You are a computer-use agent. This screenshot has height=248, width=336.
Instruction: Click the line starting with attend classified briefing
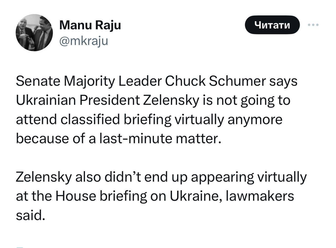[149, 120]
